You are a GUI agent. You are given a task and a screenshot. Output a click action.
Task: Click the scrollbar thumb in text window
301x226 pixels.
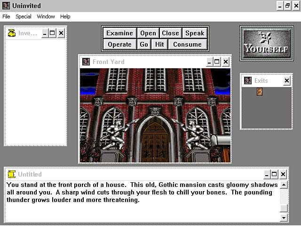pos(284,208)
